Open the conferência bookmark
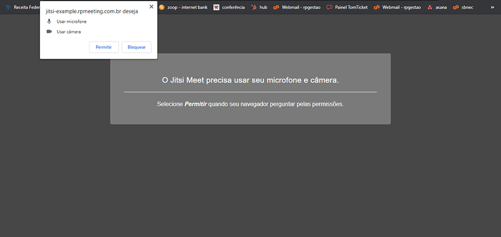The height and width of the screenshot is (237, 501). (x=229, y=7)
